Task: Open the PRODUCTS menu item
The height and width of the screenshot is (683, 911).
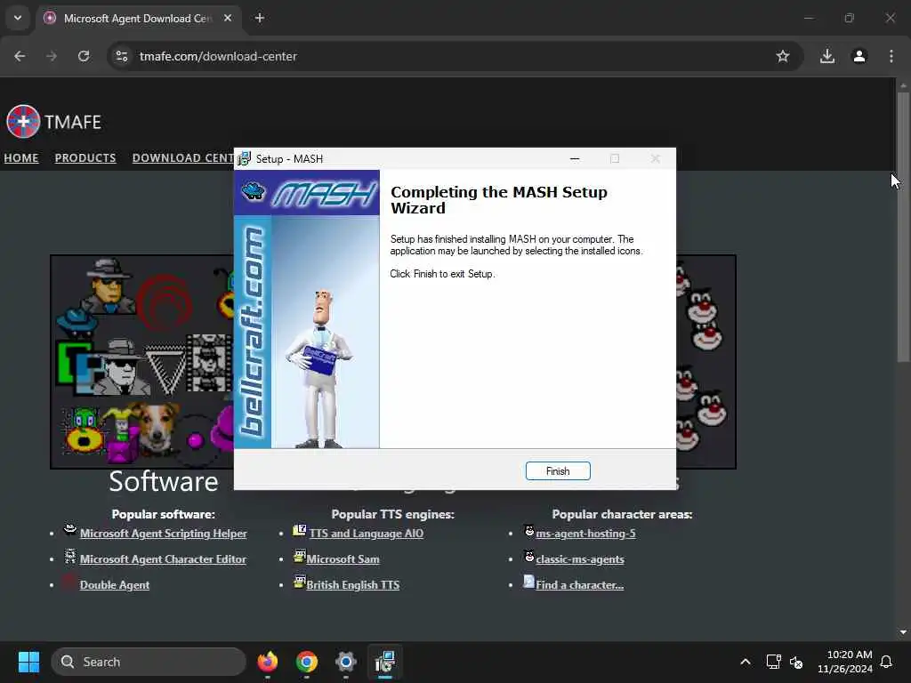Action: tap(85, 158)
